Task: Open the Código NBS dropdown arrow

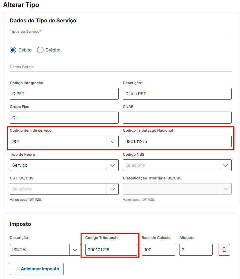Action: pyautogui.click(x=226, y=165)
